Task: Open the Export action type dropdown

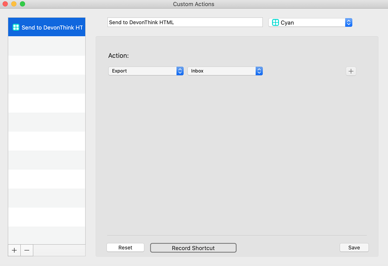Action: 144,71
